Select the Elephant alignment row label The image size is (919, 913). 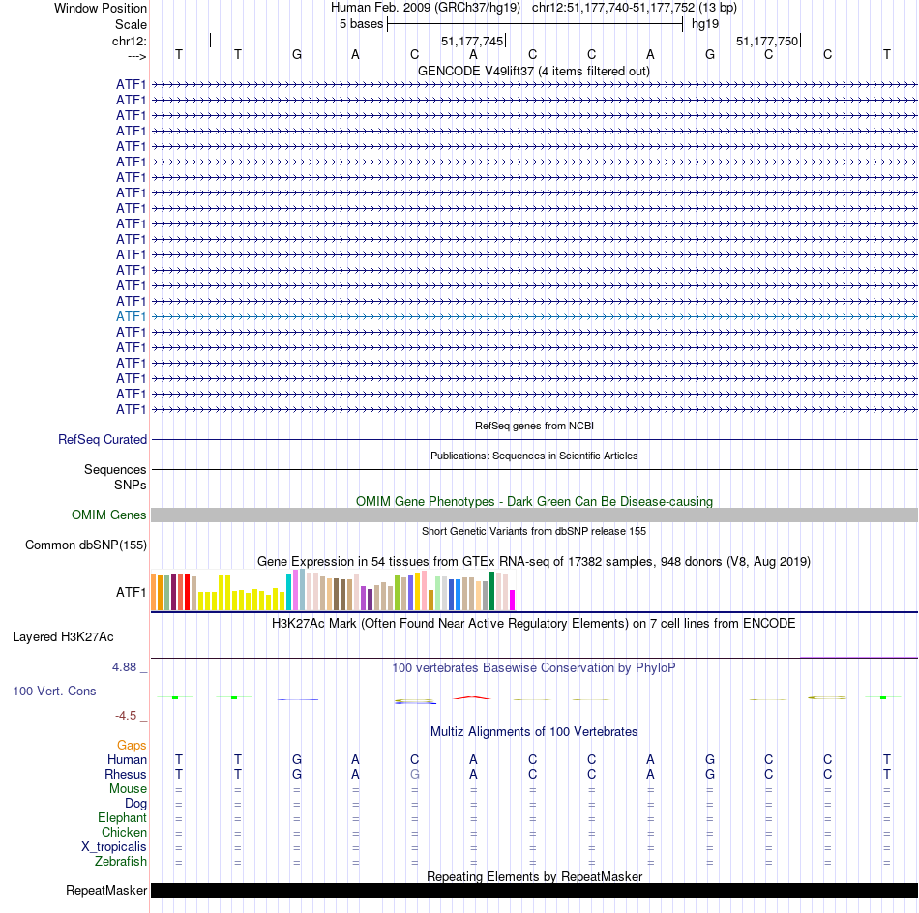[122, 817]
